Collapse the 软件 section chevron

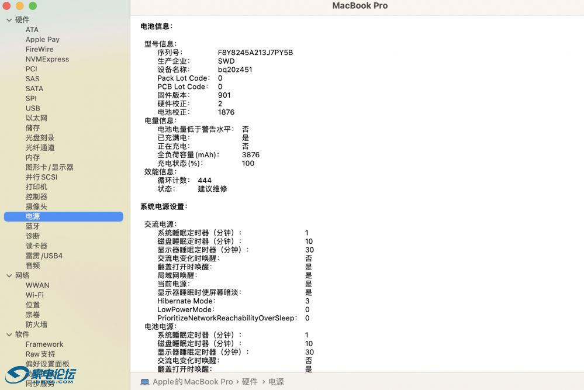click(x=9, y=334)
